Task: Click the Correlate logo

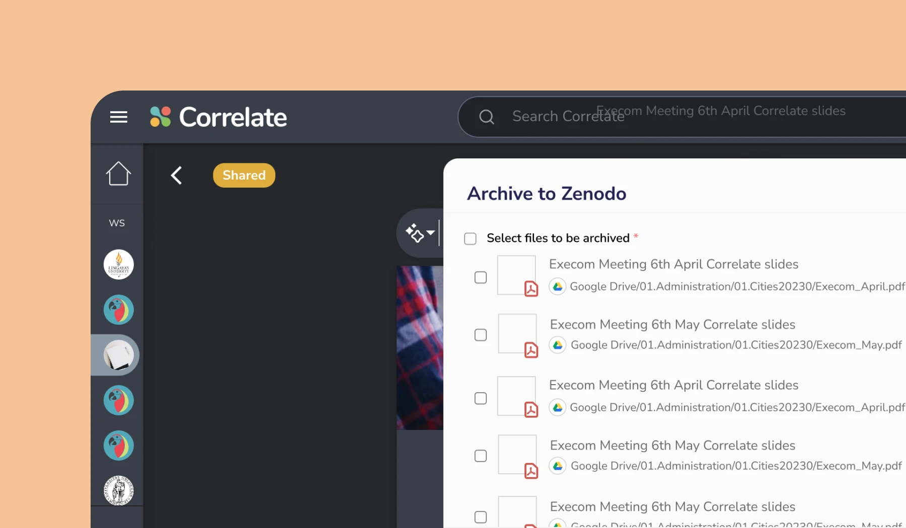Action: (218, 117)
